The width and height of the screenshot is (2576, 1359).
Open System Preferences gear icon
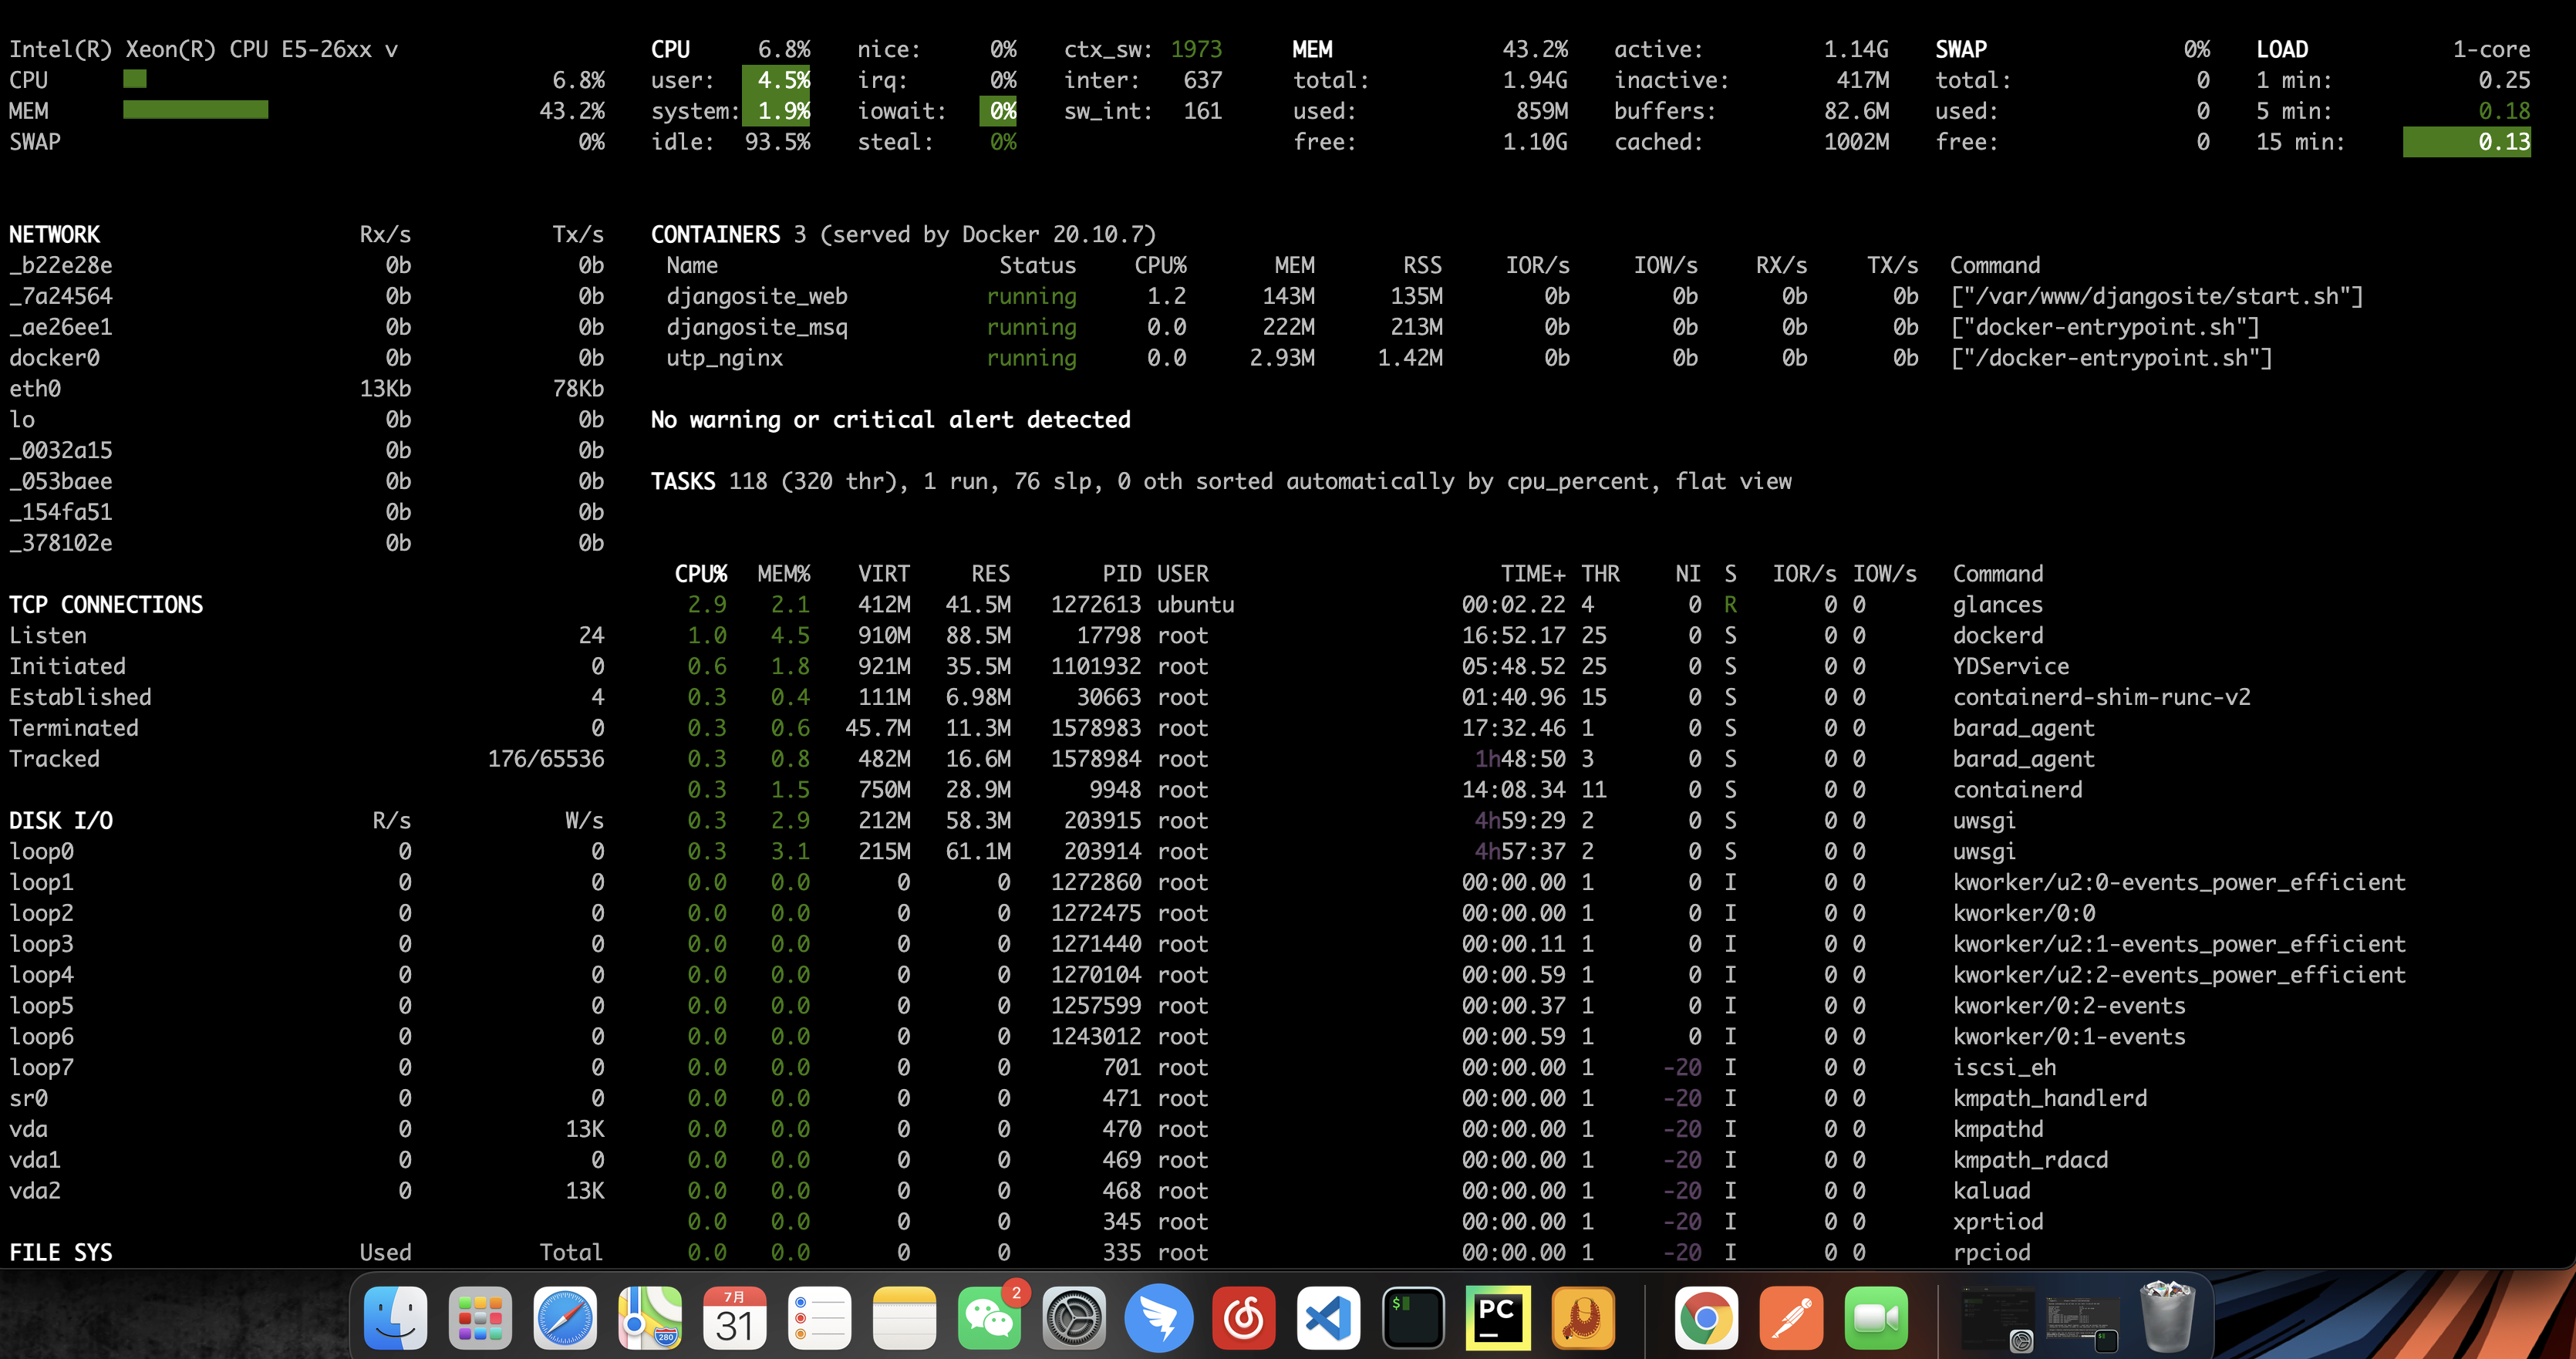click(1074, 1318)
